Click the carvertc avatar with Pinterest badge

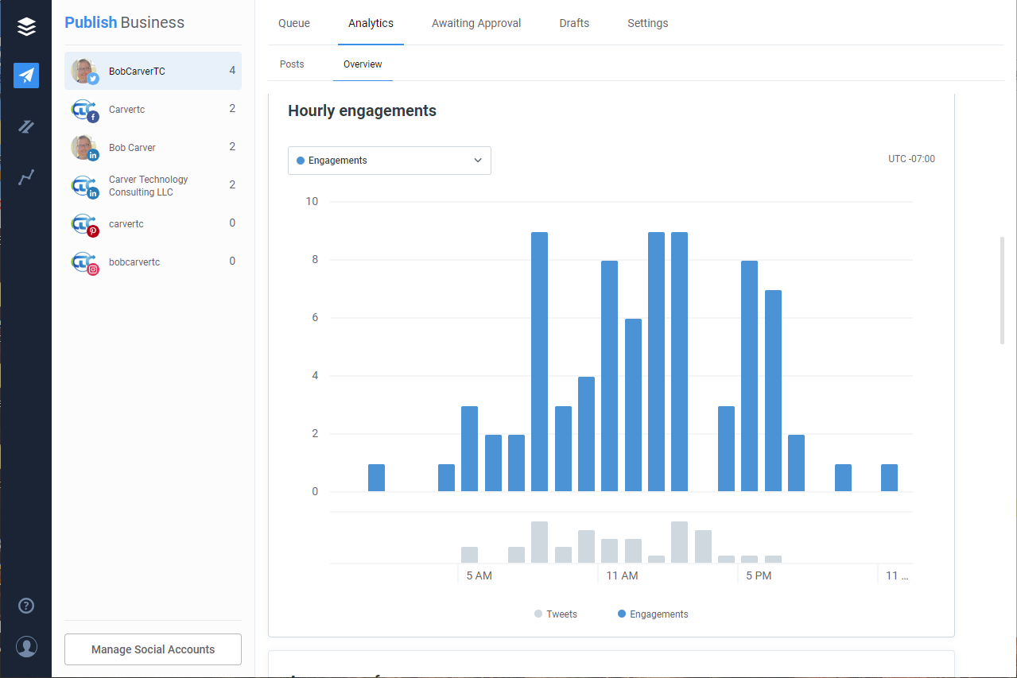click(84, 224)
